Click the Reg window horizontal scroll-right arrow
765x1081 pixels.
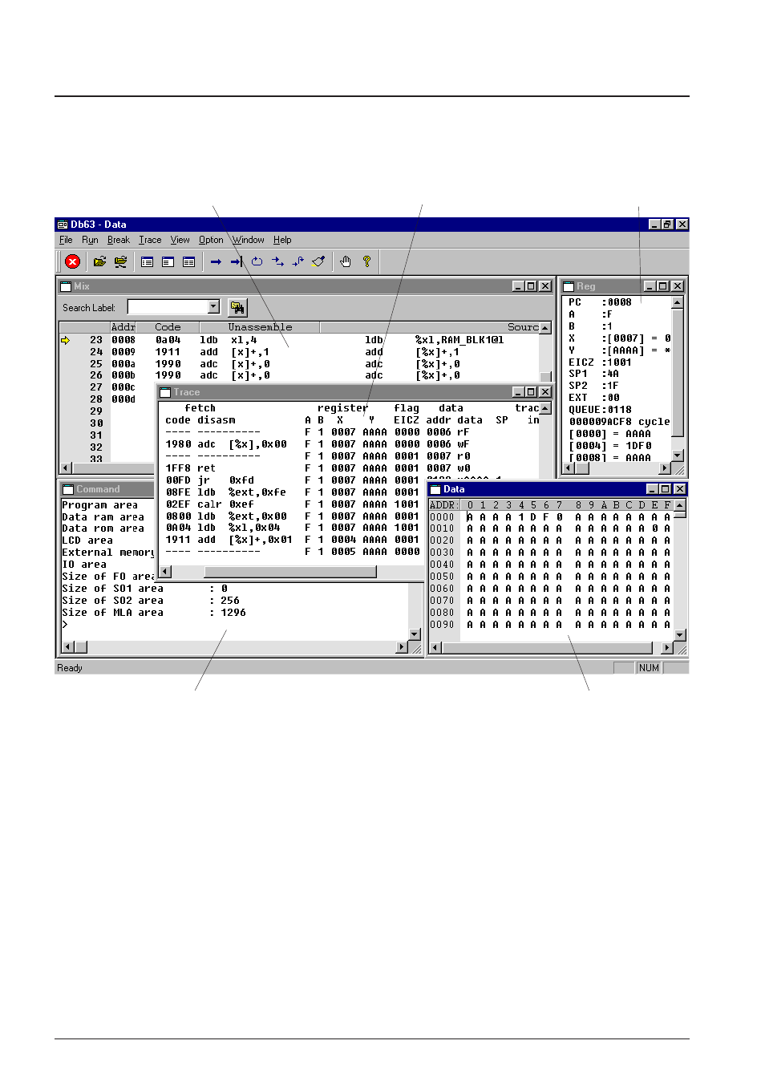tap(665, 468)
